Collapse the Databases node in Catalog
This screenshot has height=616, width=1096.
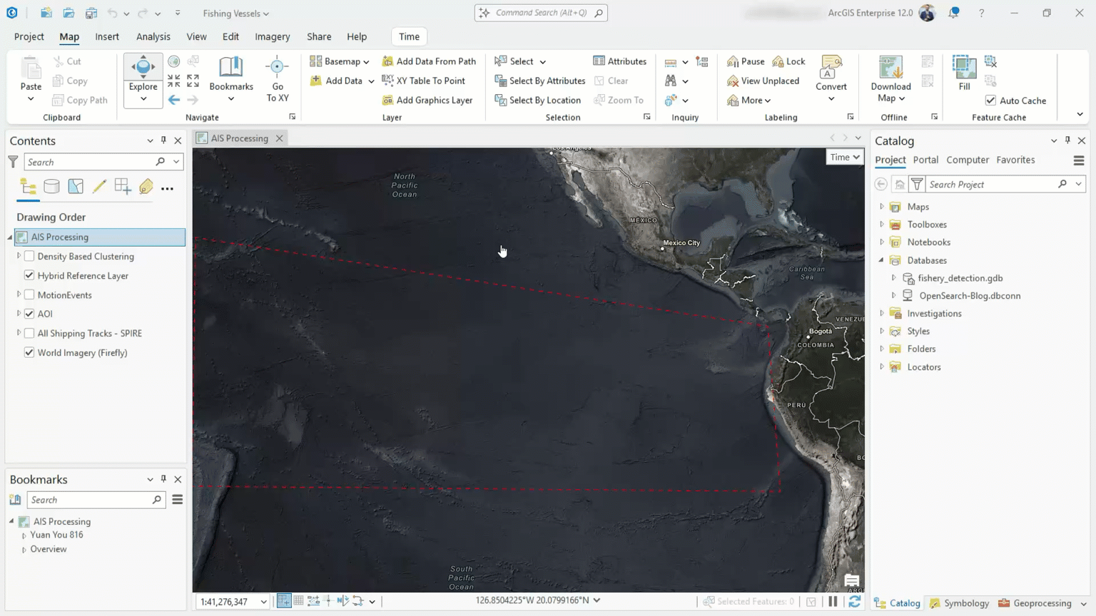pos(881,260)
